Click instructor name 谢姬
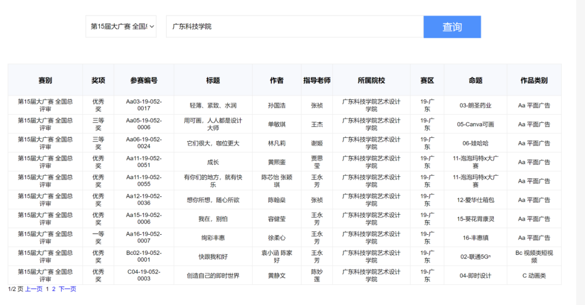This screenshot has width=585, height=305. [317, 143]
